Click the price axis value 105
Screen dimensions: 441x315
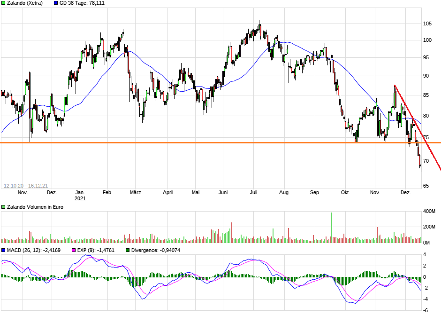tap(427, 24)
